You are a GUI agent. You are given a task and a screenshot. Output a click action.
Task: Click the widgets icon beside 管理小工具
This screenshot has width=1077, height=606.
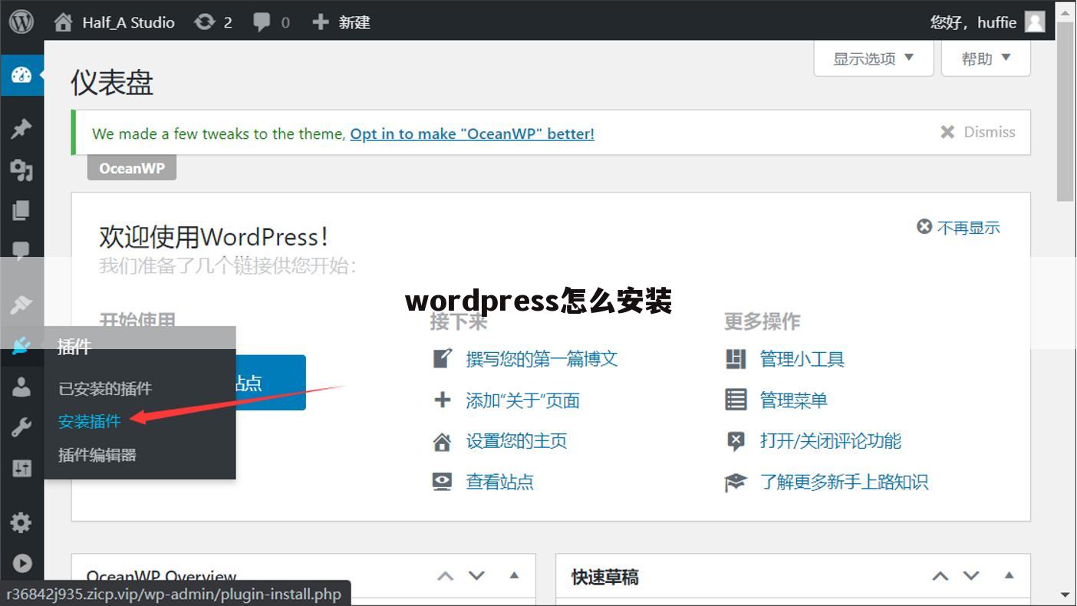pos(736,359)
